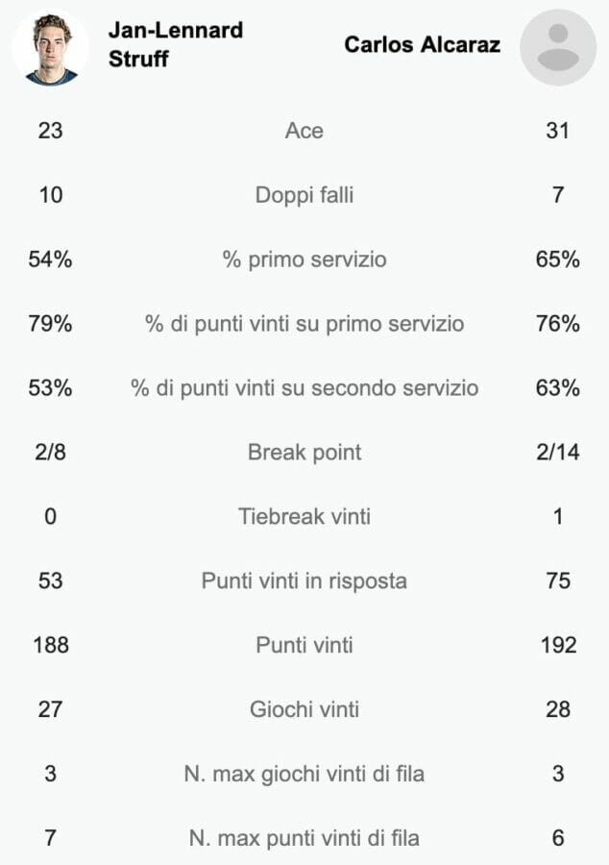
Task: Click Punti vinti in risposta label
Action: point(304,581)
